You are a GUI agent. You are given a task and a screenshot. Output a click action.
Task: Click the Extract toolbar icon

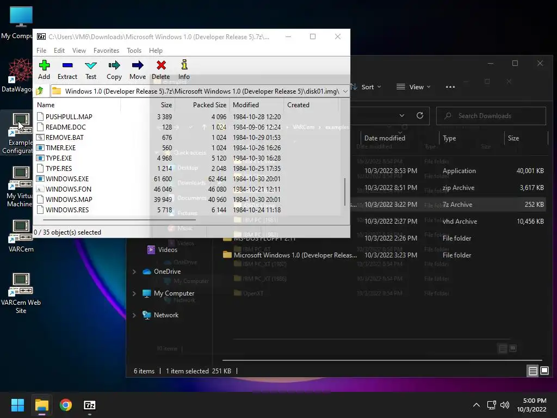67,70
